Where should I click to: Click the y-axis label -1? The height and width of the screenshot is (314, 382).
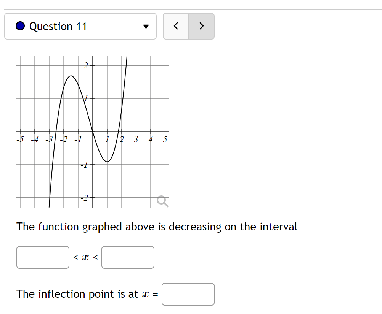84,165
